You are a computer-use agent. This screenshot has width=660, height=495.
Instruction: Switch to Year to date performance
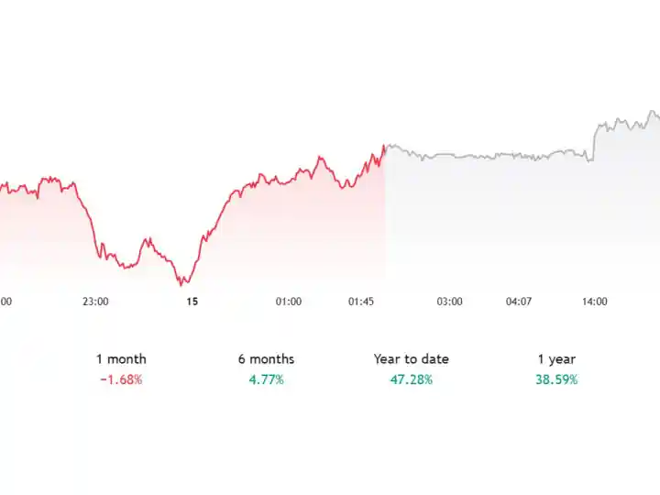click(412, 359)
